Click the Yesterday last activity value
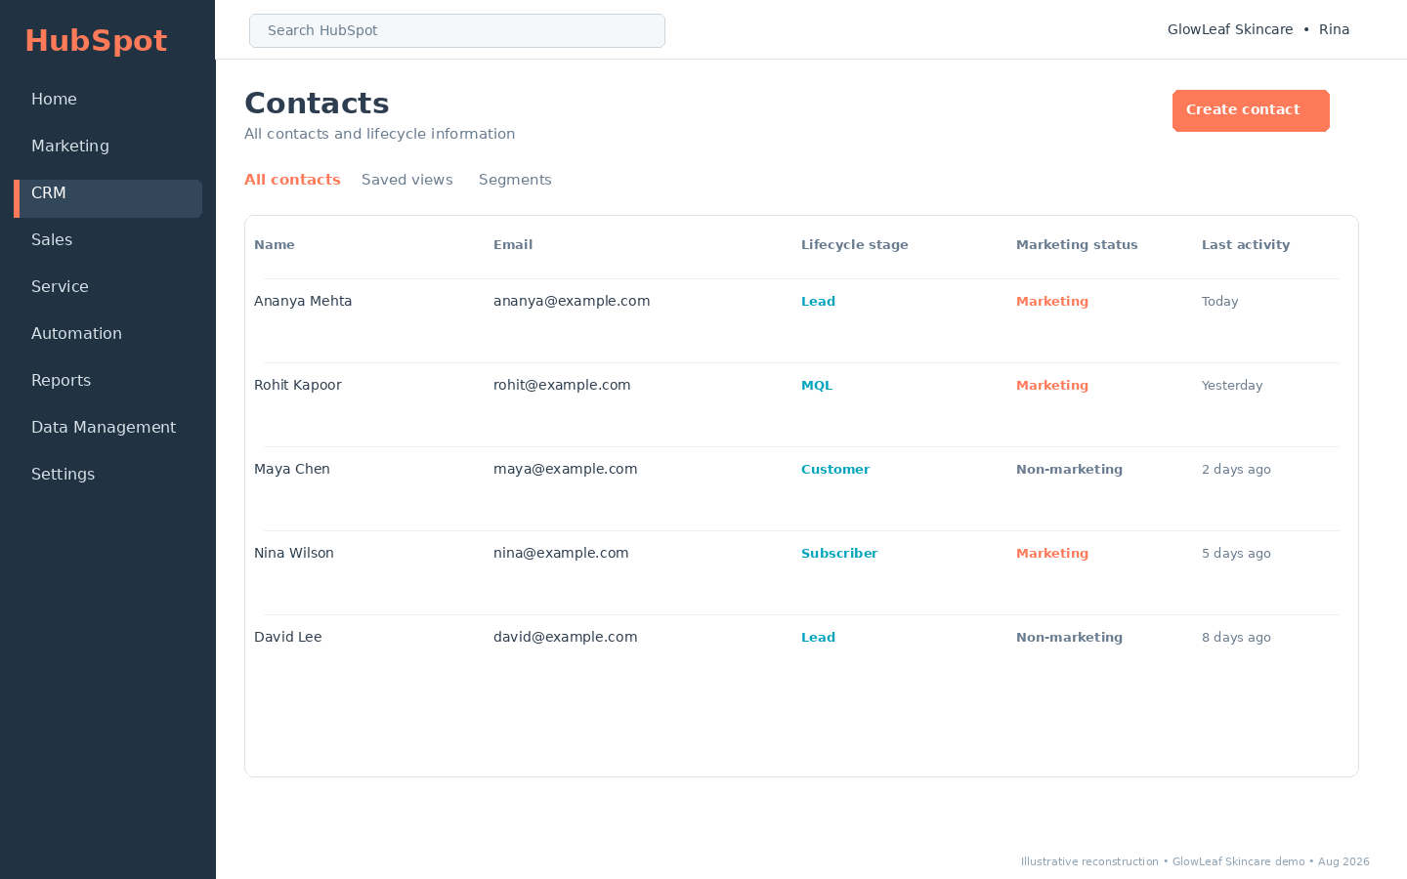This screenshot has width=1407, height=879. [1232, 386]
